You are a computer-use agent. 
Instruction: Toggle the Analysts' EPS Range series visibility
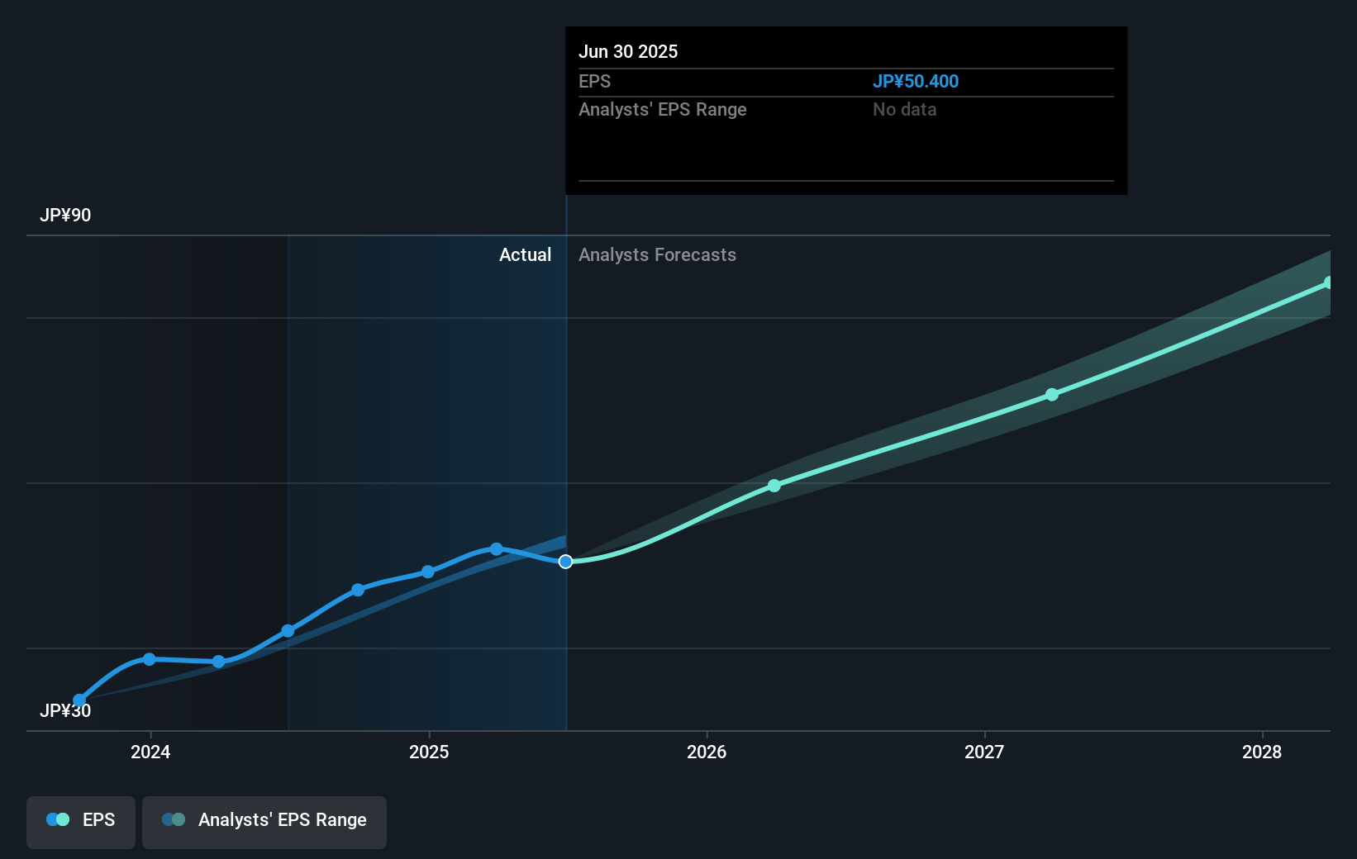coord(264,820)
